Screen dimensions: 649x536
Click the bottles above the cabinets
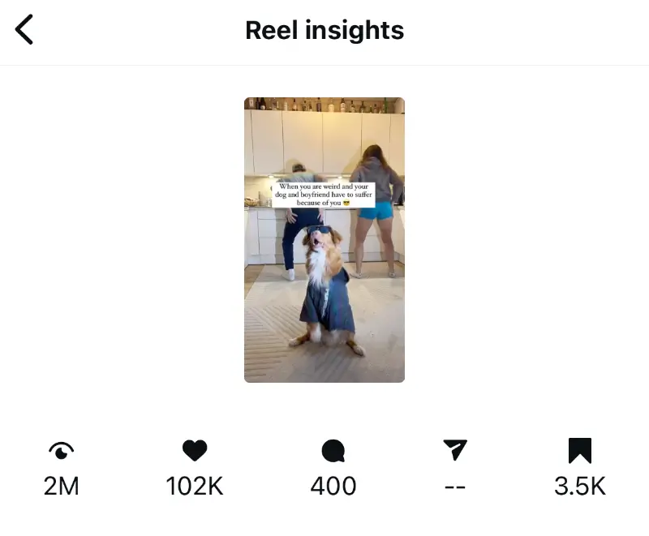[324, 105]
